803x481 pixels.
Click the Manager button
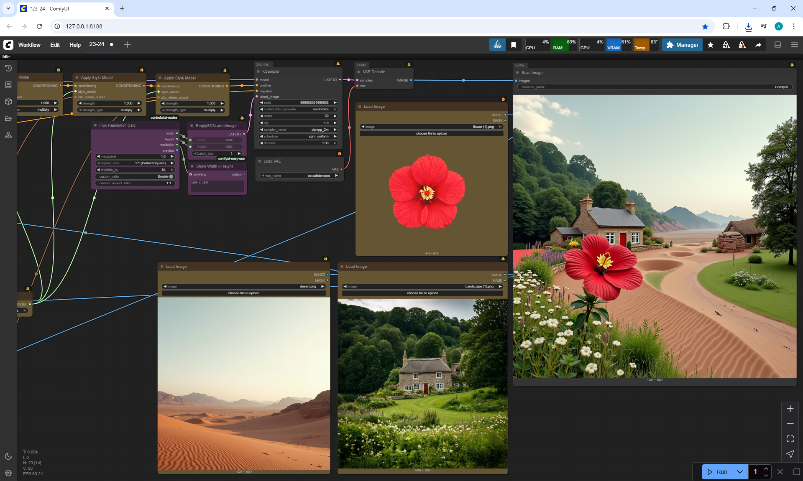[x=682, y=45]
